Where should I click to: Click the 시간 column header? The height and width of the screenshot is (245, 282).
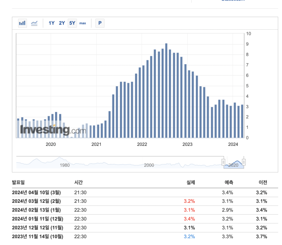[79, 182]
